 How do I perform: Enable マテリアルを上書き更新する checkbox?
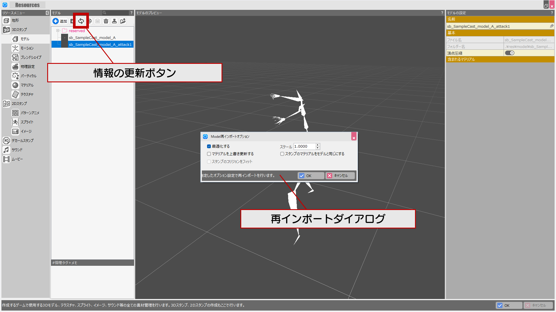209,154
